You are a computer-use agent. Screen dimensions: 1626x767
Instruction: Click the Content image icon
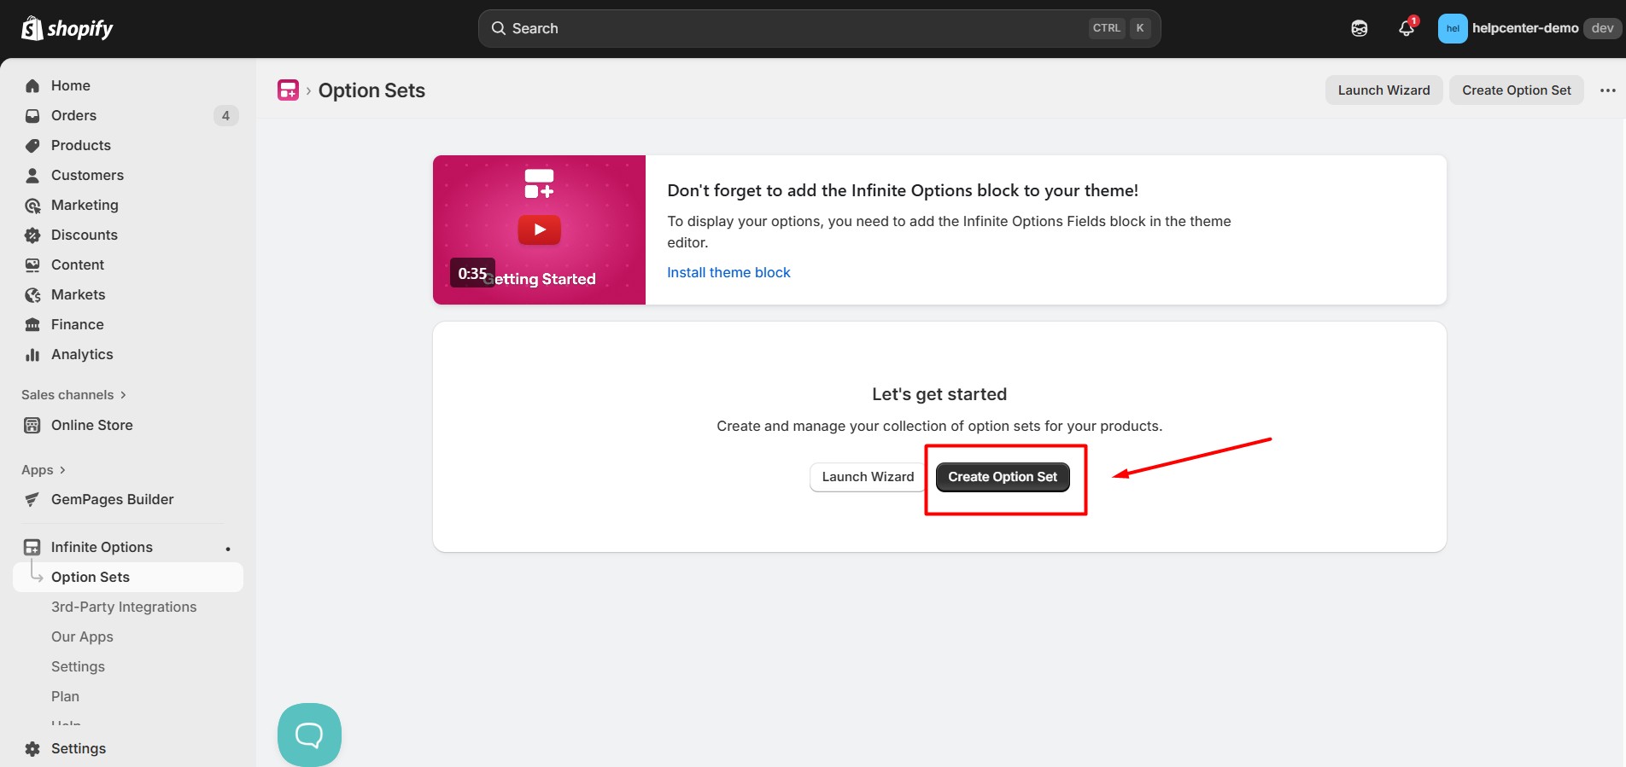click(x=32, y=264)
